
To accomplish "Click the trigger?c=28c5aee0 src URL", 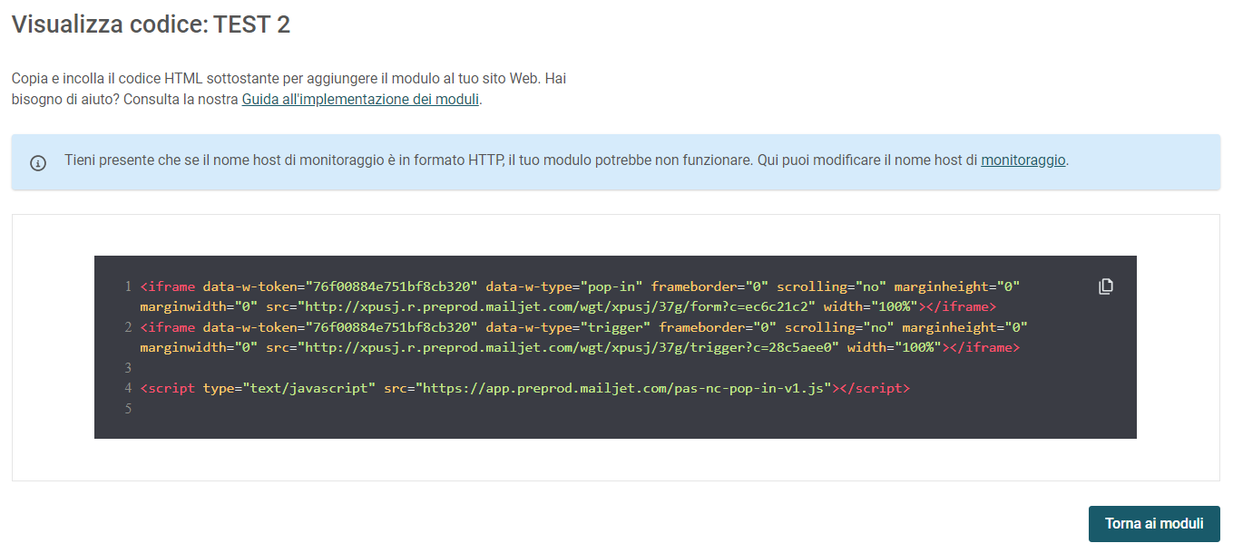I will pos(568,347).
